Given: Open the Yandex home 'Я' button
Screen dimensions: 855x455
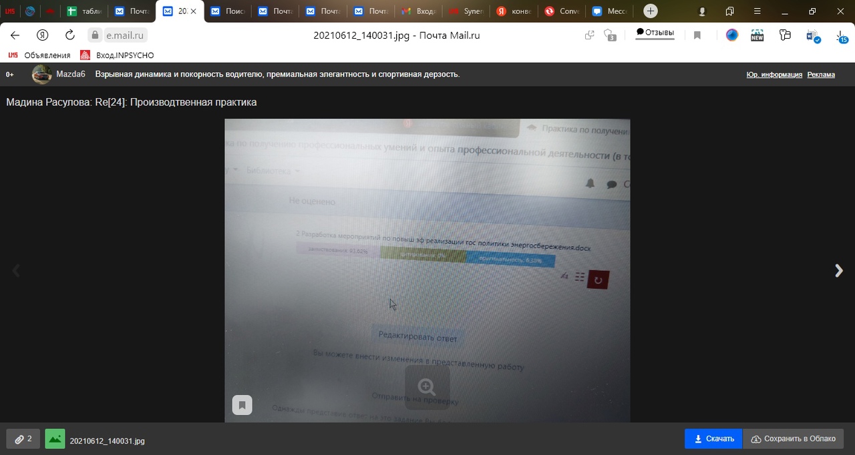Looking at the screenshot, I should tap(42, 35).
